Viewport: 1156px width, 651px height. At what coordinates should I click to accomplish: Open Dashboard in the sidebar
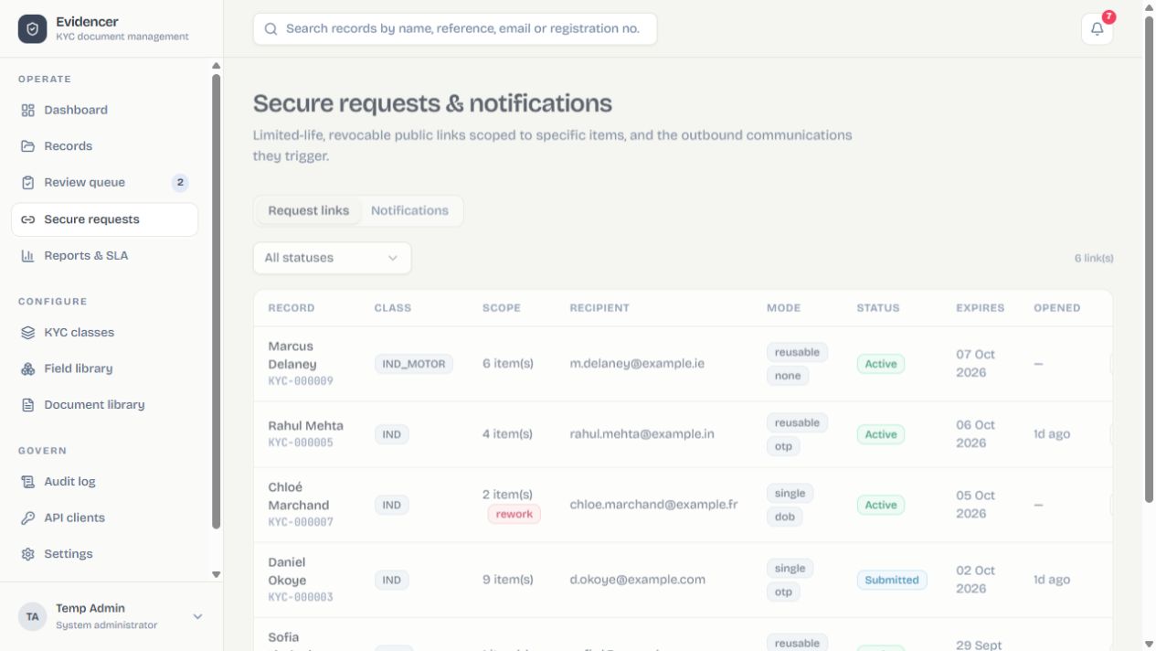coord(104,110)
